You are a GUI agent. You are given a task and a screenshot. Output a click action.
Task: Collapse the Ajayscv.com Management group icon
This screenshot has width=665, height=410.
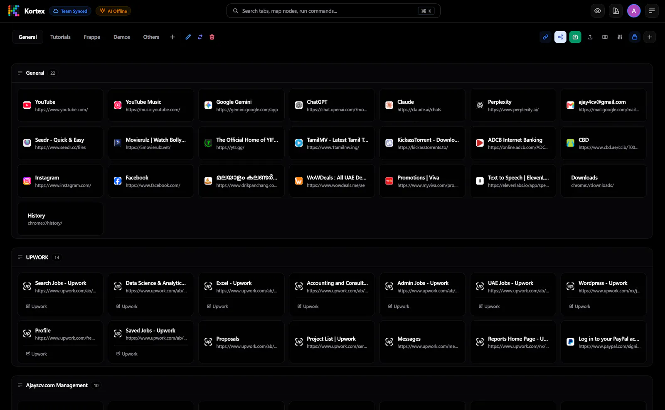(20, 385)
